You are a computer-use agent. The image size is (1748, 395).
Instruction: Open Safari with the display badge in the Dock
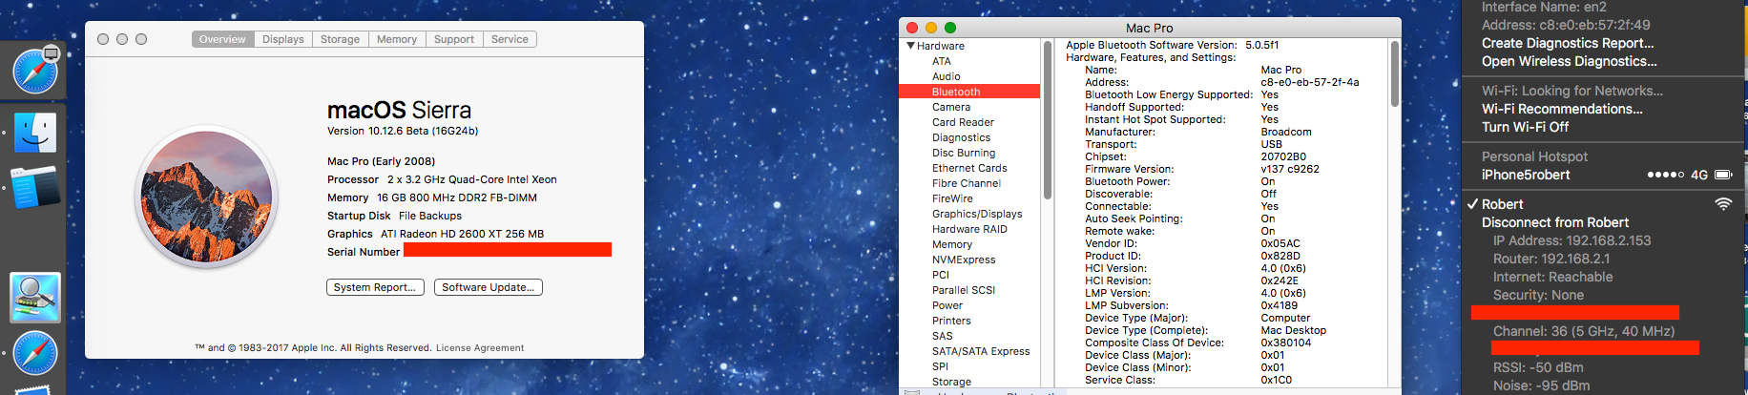click(35, 70)
